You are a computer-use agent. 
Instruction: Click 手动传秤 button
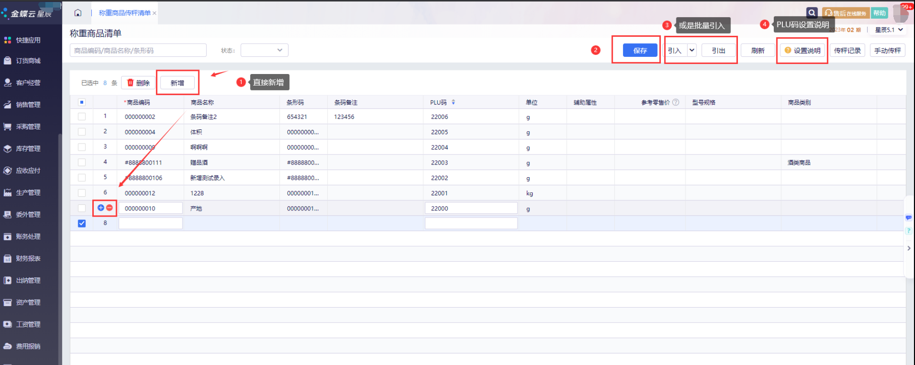pos(888,50)
